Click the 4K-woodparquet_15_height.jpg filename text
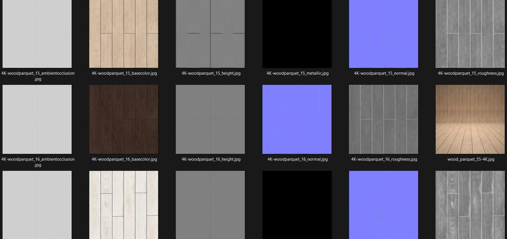The height and width of the screenshot is (239, 507). [211, 73]
